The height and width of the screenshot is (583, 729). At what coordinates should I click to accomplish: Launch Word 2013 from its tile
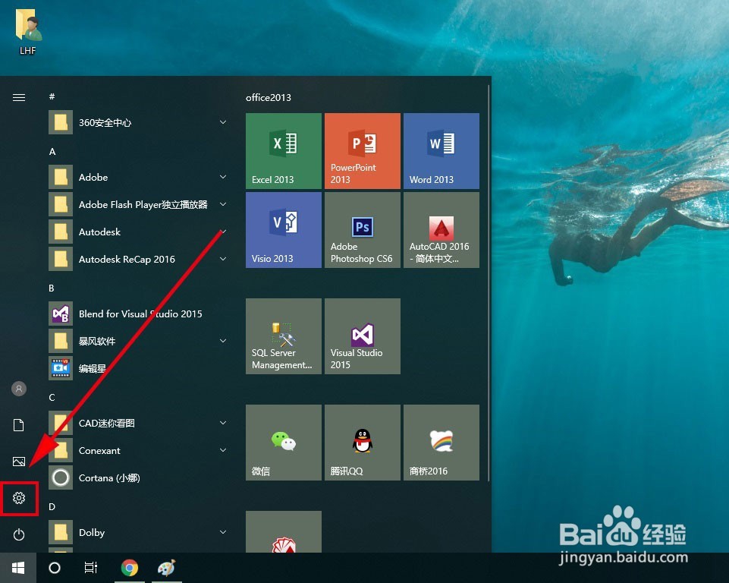pyautogui.click(x=441, y=150)
